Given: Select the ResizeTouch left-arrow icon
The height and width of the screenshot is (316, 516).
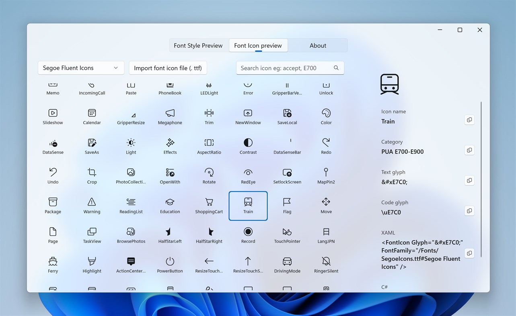Looking at the screenshot, I should click(209, 265).
